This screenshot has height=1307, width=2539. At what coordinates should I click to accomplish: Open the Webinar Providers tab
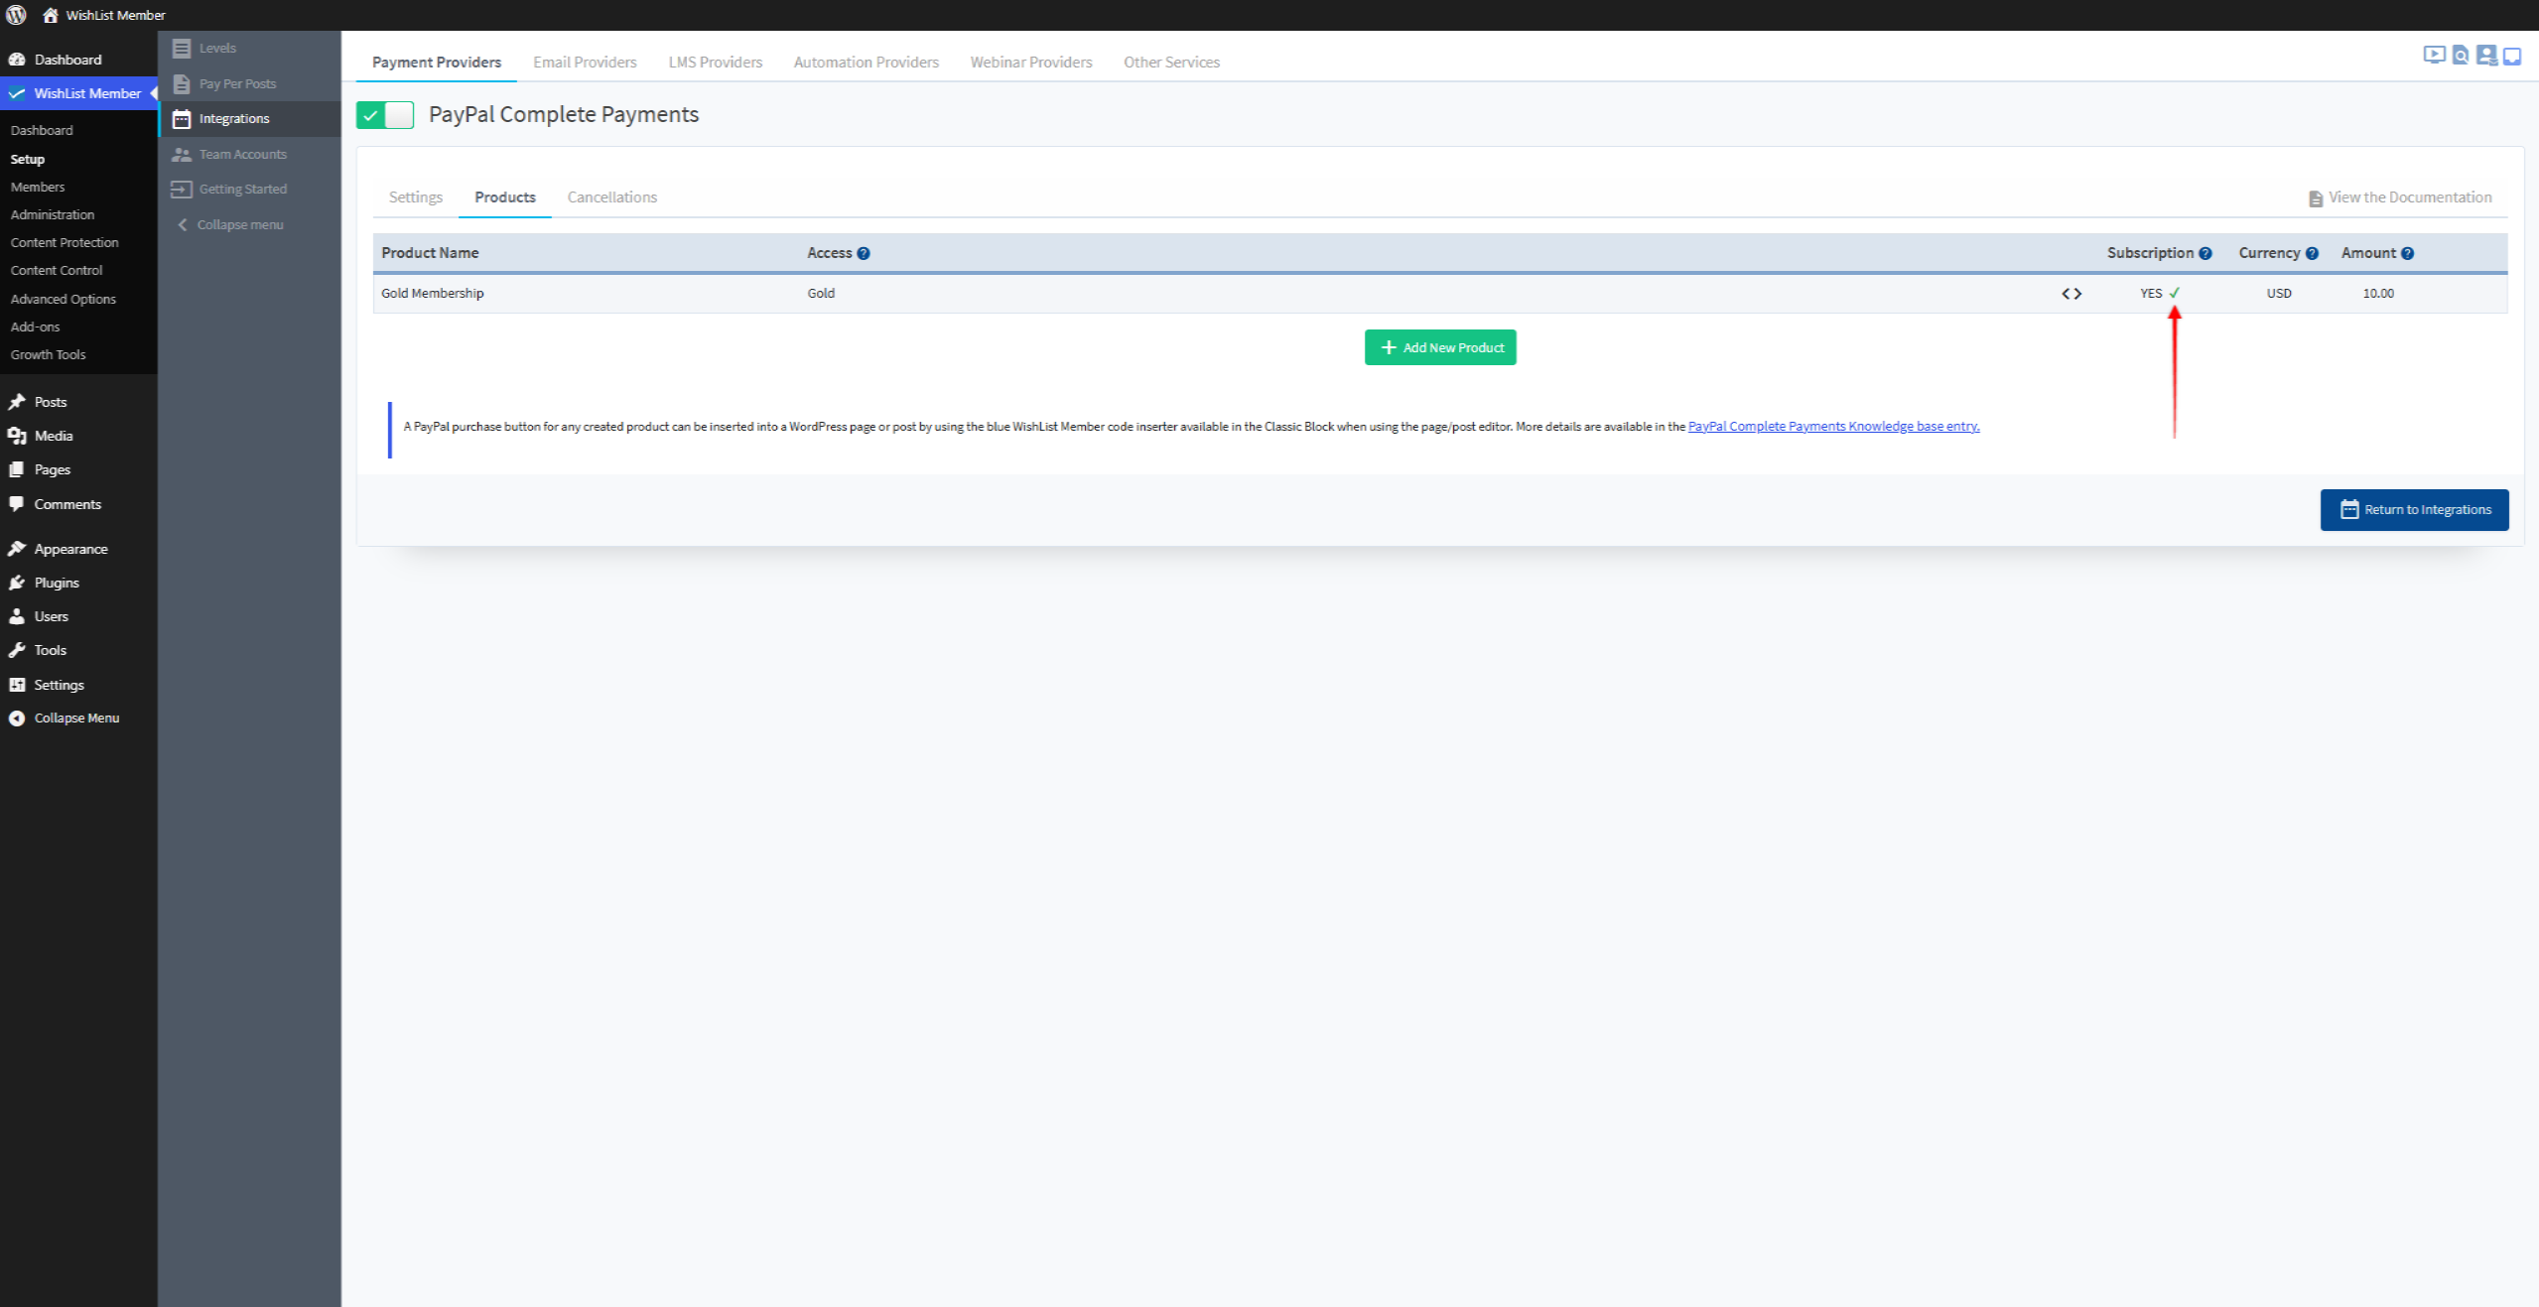click(x=1030, y=62)
